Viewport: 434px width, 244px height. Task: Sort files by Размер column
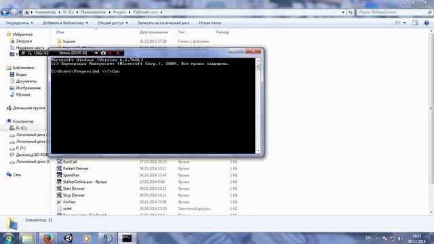222,32
